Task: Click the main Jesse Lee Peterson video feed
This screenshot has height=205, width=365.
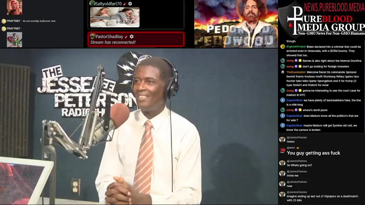Action: click(x=139, y=126)
